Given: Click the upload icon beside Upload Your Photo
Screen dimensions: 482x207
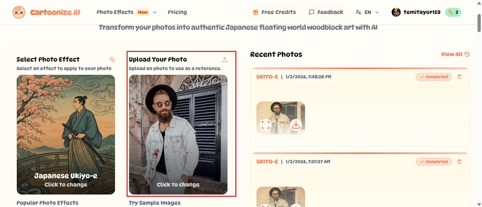Looking at the screenshot, I should point(225,60).
